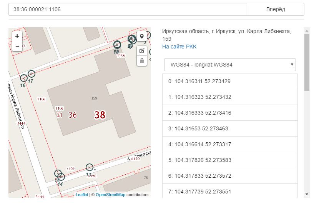Click the draw marker pin tool
314x210 pixels.
[x=142, y=37]
